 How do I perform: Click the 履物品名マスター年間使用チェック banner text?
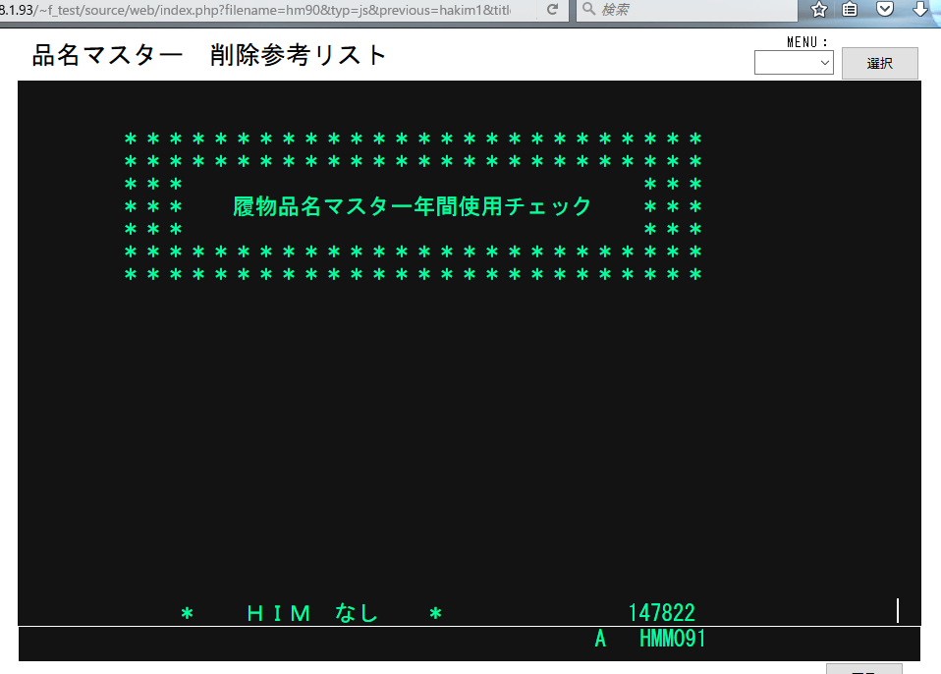click(x=413, y=206)
